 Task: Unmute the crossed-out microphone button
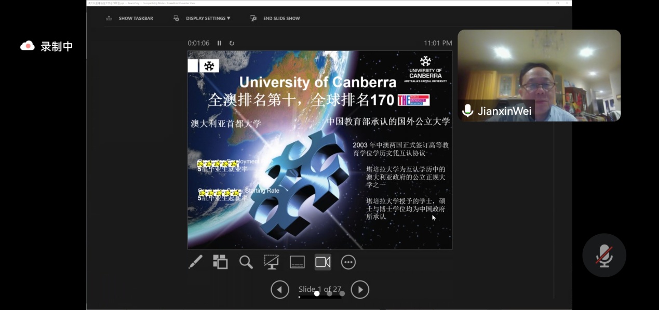click(x=604, y=255)
